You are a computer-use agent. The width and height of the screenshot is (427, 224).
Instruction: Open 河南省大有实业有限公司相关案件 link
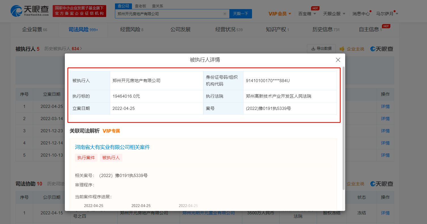tap(112, 147)
